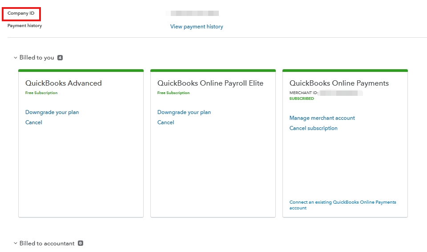The height and width of the screenshot is (252, 427).
Task: Click the Company ID label
Action: tap(21, 13)
